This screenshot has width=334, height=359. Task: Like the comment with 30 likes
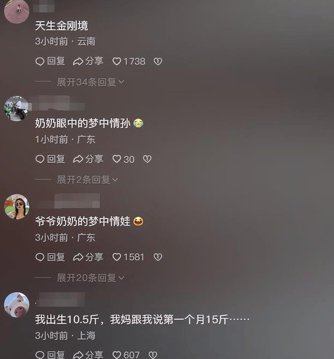123,159
